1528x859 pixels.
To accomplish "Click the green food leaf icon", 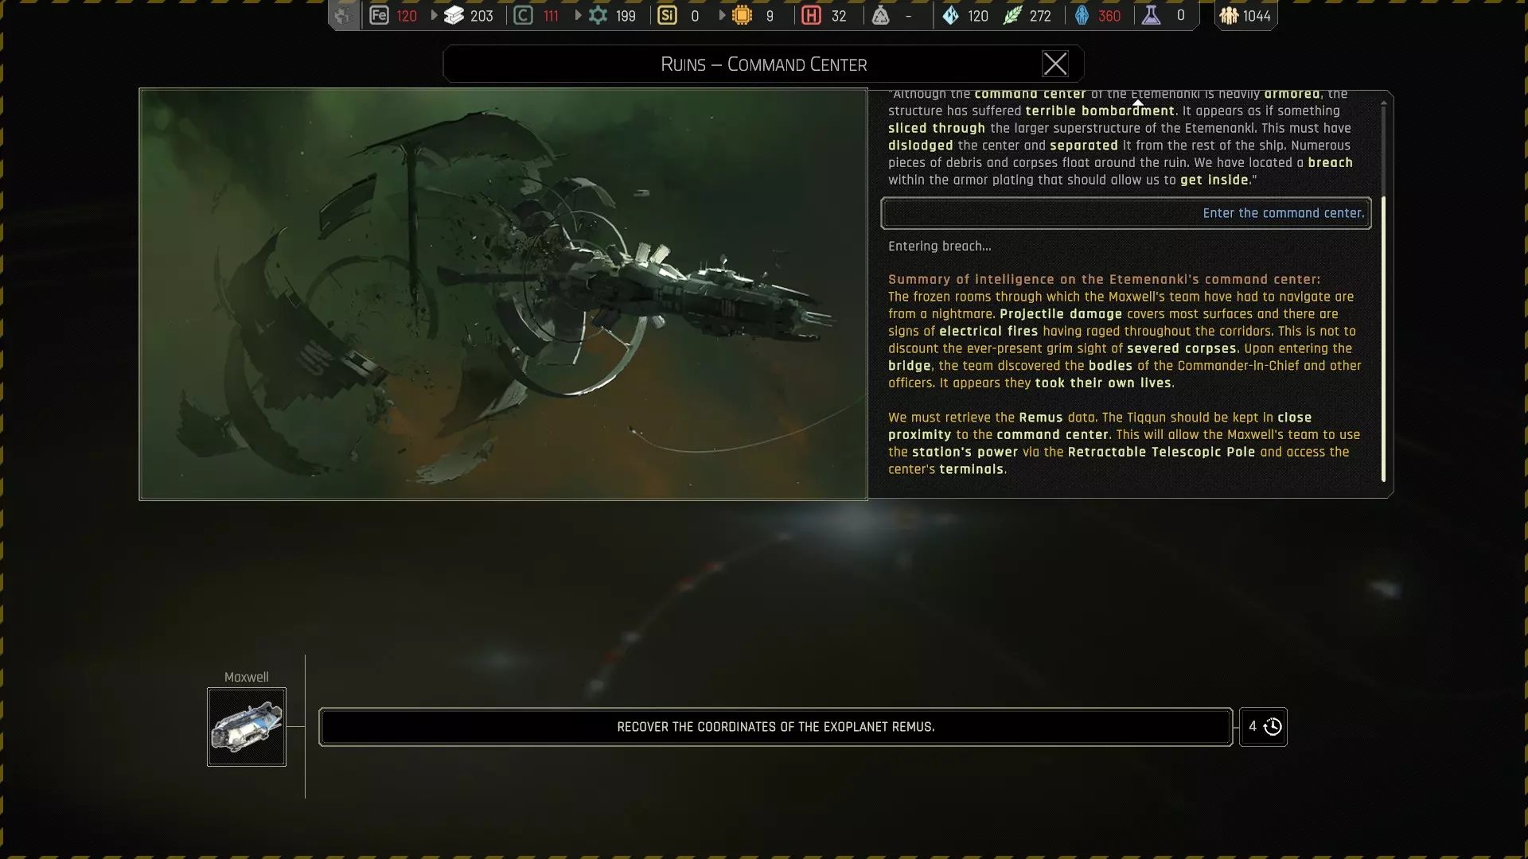I will coord(1012,15).
